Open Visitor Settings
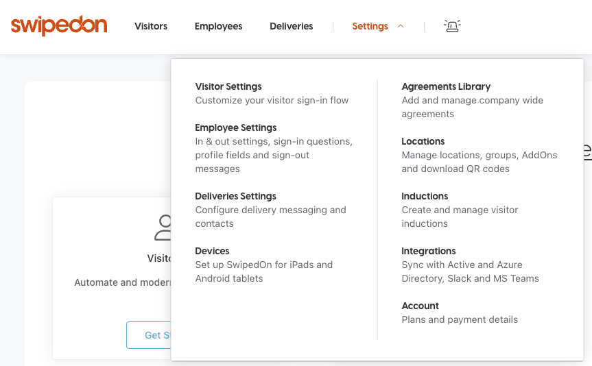This screenshot has width=592, height=366. tap(228, 86)
